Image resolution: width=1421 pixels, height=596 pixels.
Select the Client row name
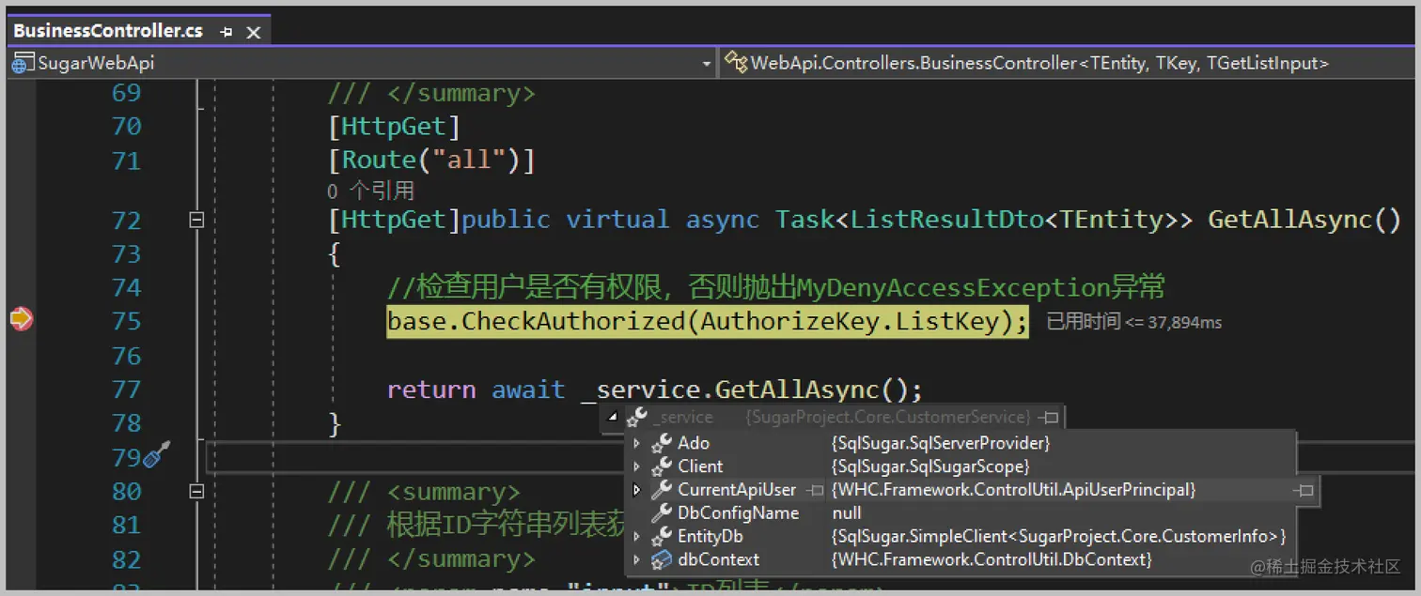700,466
